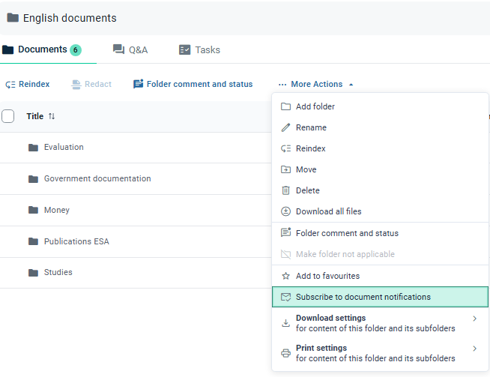
Task: Open Download settings menu entry
Action: pyautogui.click(x=380, y=323)
